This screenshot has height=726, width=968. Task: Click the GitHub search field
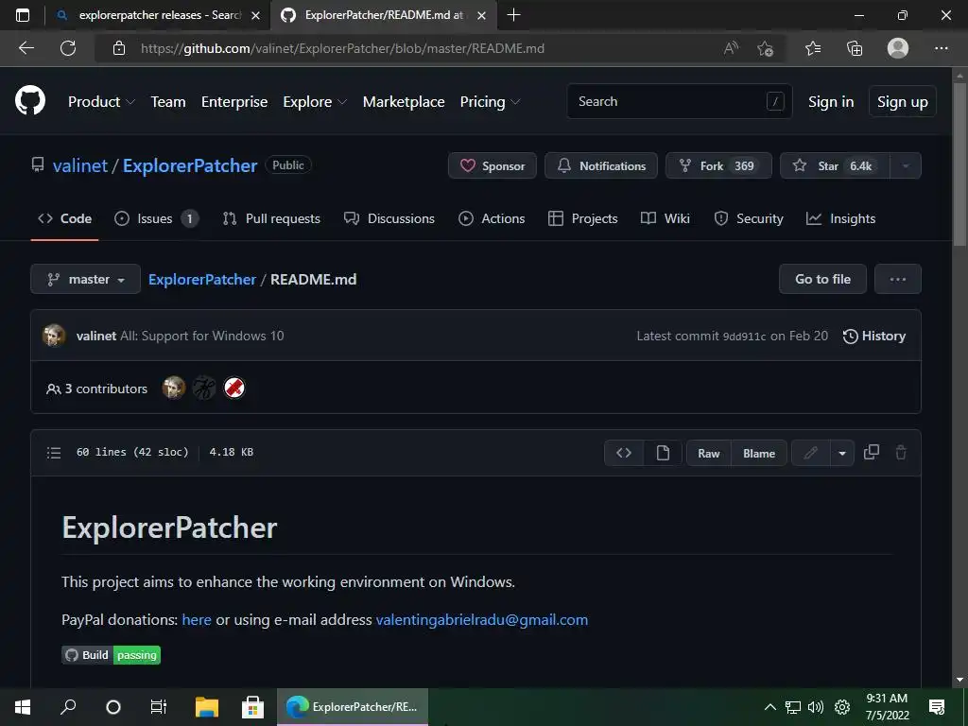[x=679, y=101]
